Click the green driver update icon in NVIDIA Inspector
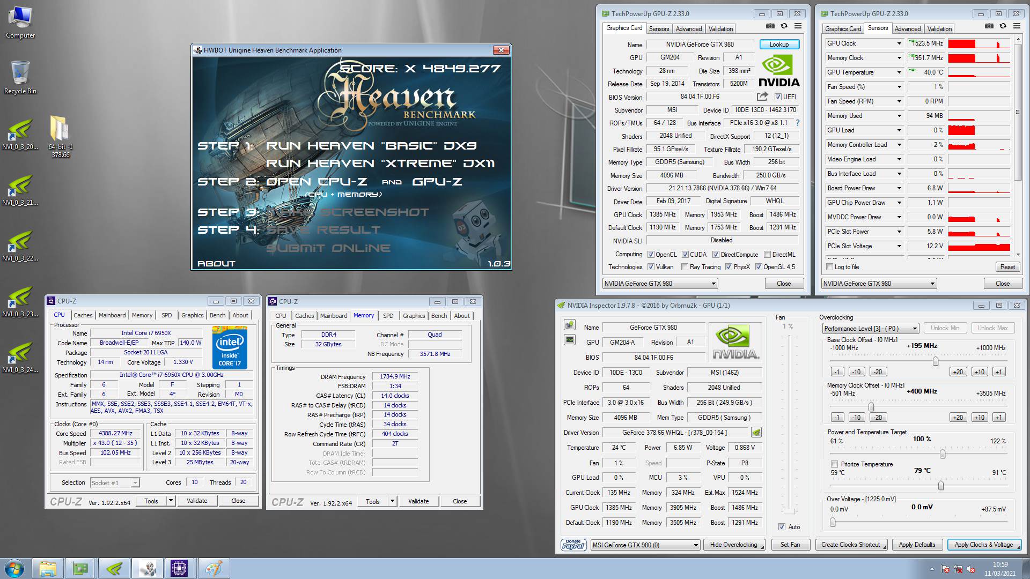The width and height of the screenshot is (1030, 579). click(x=756, y=432)
